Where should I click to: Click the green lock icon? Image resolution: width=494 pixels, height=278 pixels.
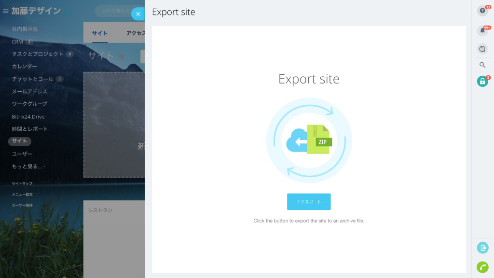click(x=482, y=82)
